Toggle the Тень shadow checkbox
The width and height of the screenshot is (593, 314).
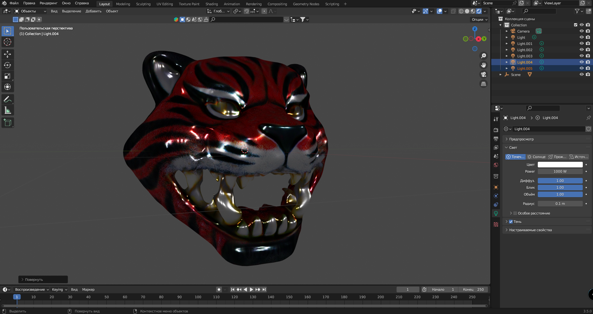pyautogui.click(x=511, y=222)
